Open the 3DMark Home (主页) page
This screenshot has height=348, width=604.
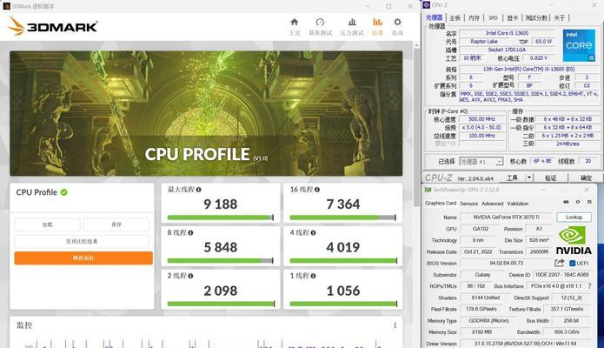(295, 26)
